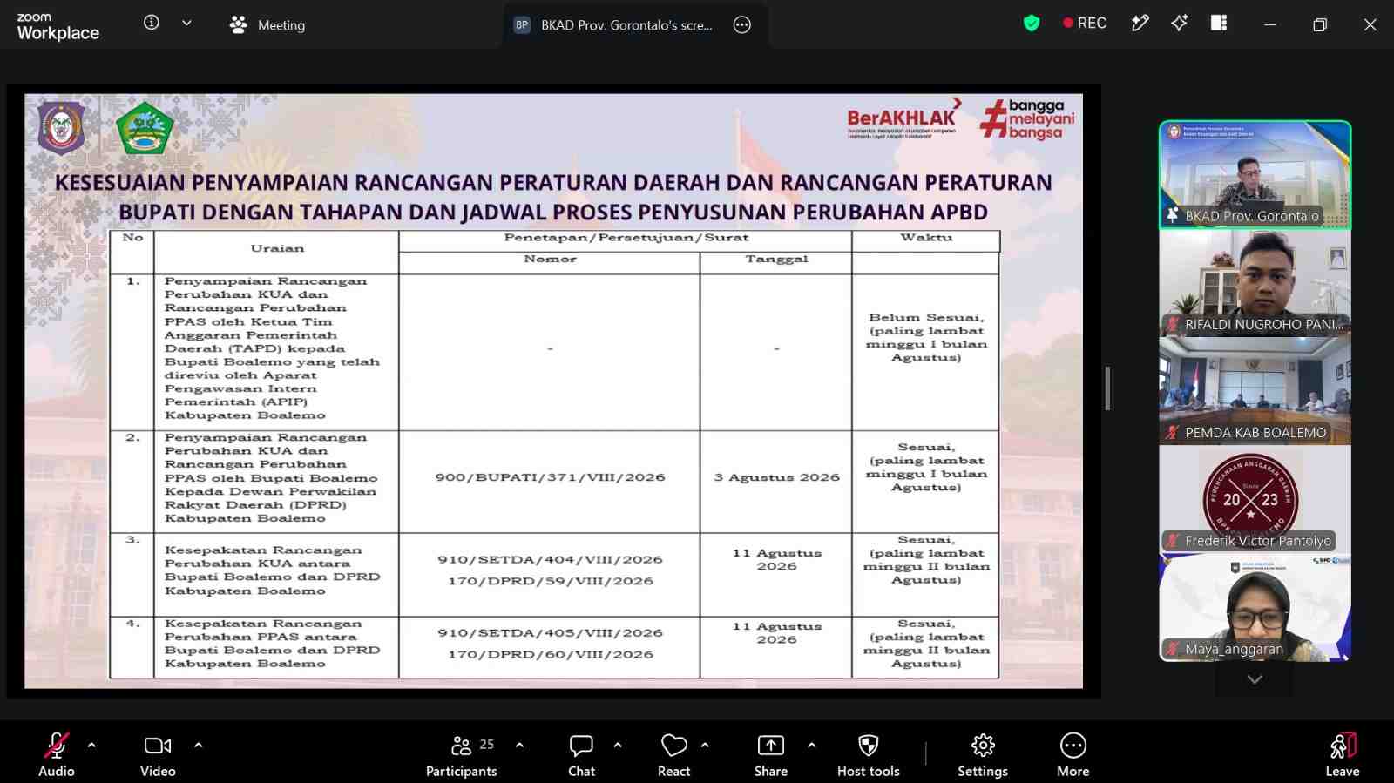Expand the Zoom Workplace top dropdown chevron
1394x783 pixels.
(186, 24)
